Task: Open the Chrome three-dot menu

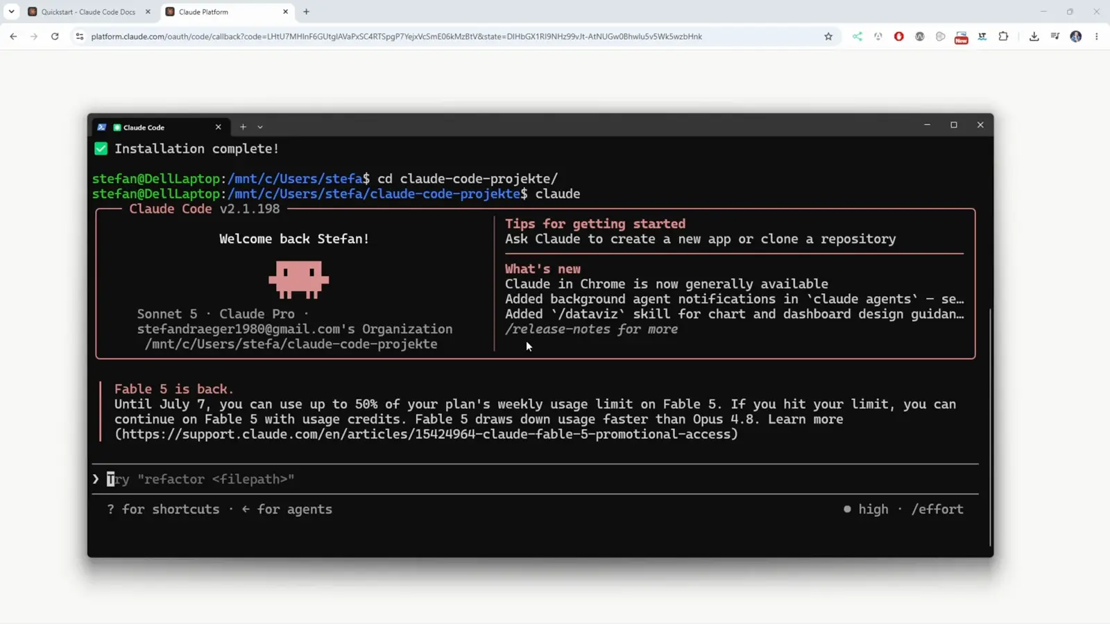Action: (1097, 37)
